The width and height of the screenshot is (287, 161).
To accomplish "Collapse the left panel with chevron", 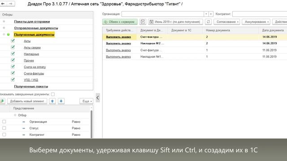I will [x=98, y=97].
